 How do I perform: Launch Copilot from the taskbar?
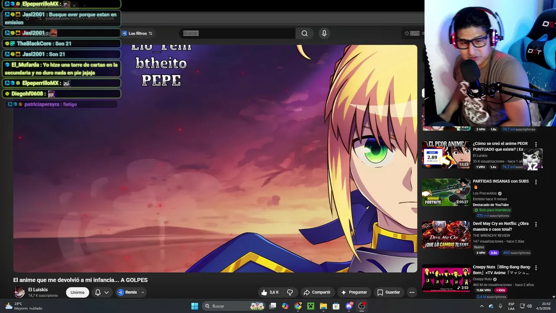coord(285,306)
